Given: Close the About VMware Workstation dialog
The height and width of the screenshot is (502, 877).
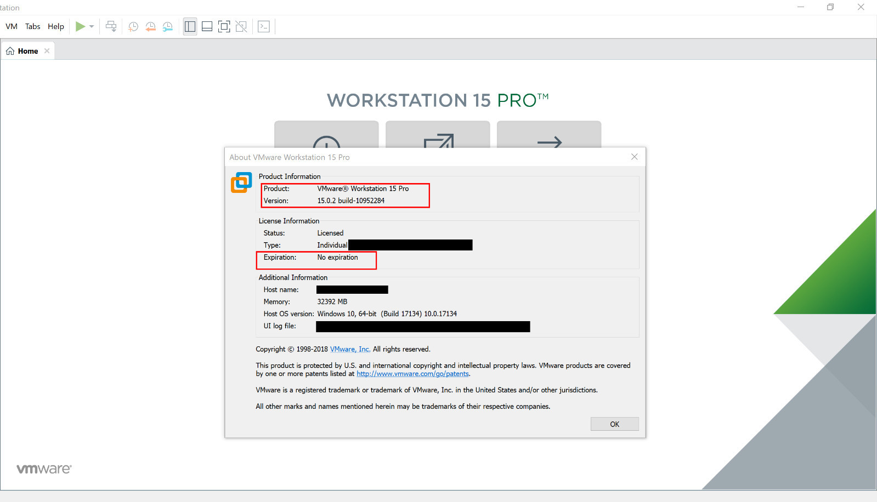Looking at the screenshot, I should coord(635,157).
